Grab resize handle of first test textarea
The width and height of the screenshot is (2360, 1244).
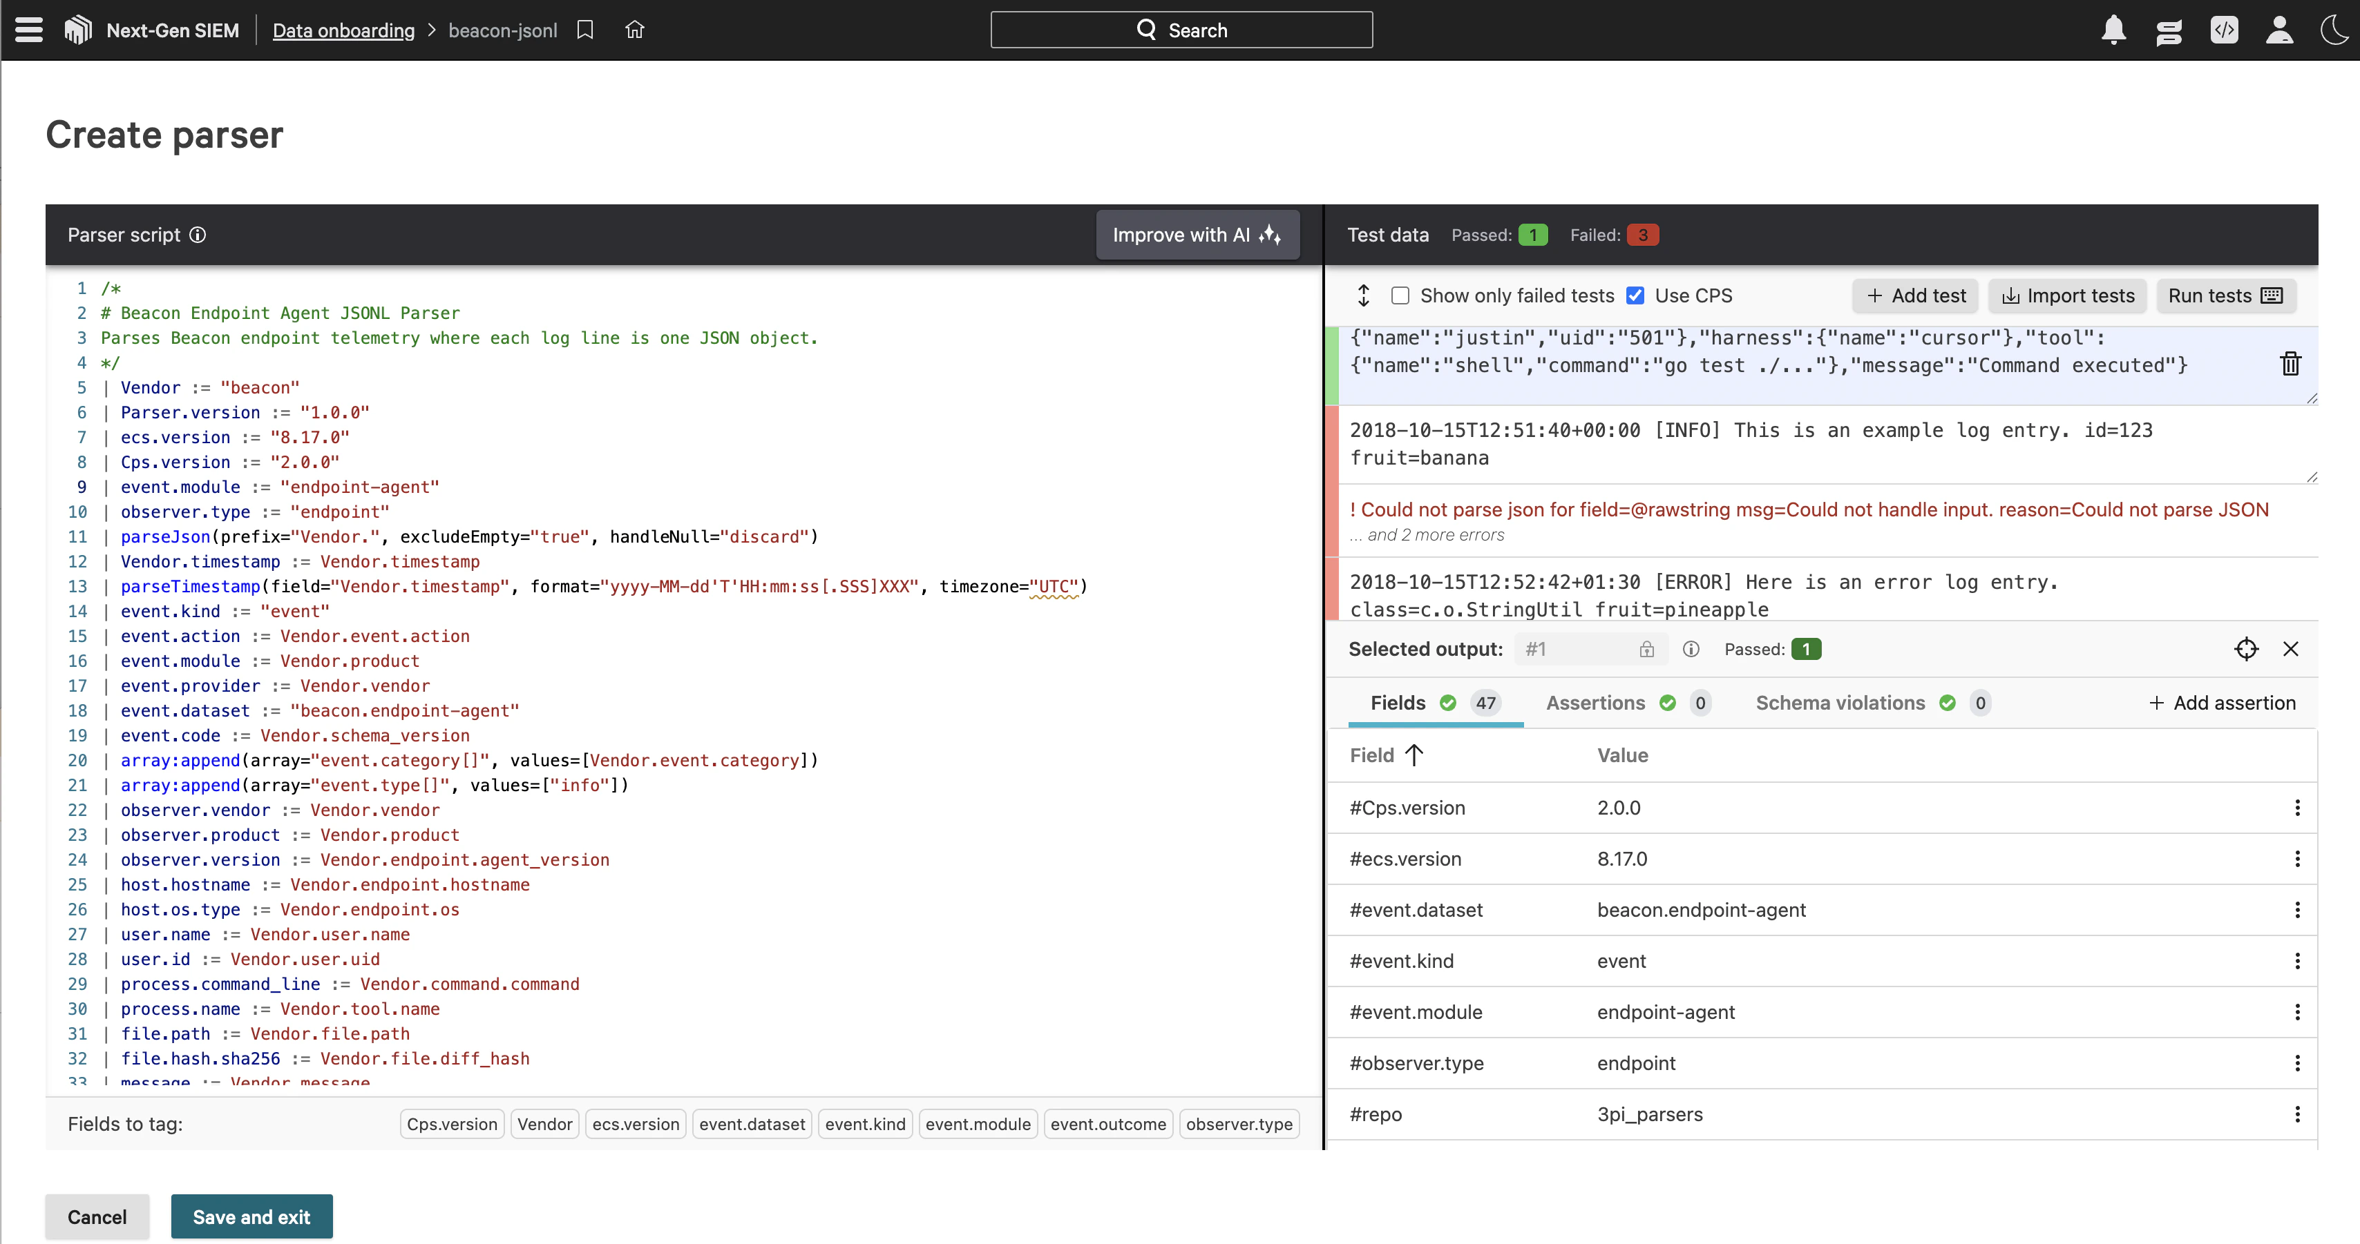pyautogui.click(x=2312, y=398)
